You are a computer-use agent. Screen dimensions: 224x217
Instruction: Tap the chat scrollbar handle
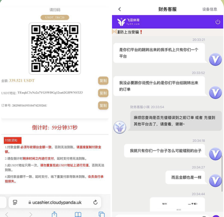(222, 173)
